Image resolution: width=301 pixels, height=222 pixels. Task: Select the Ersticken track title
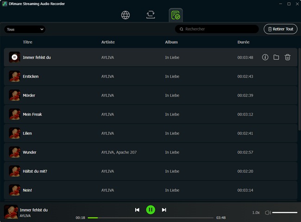tap(31, 76)
